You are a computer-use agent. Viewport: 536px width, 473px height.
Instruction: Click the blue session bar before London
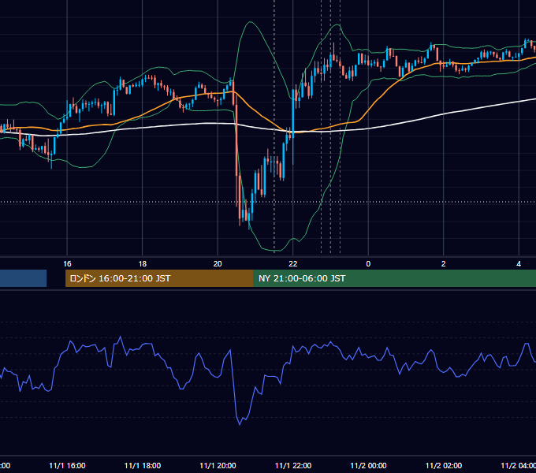point(23,278)
